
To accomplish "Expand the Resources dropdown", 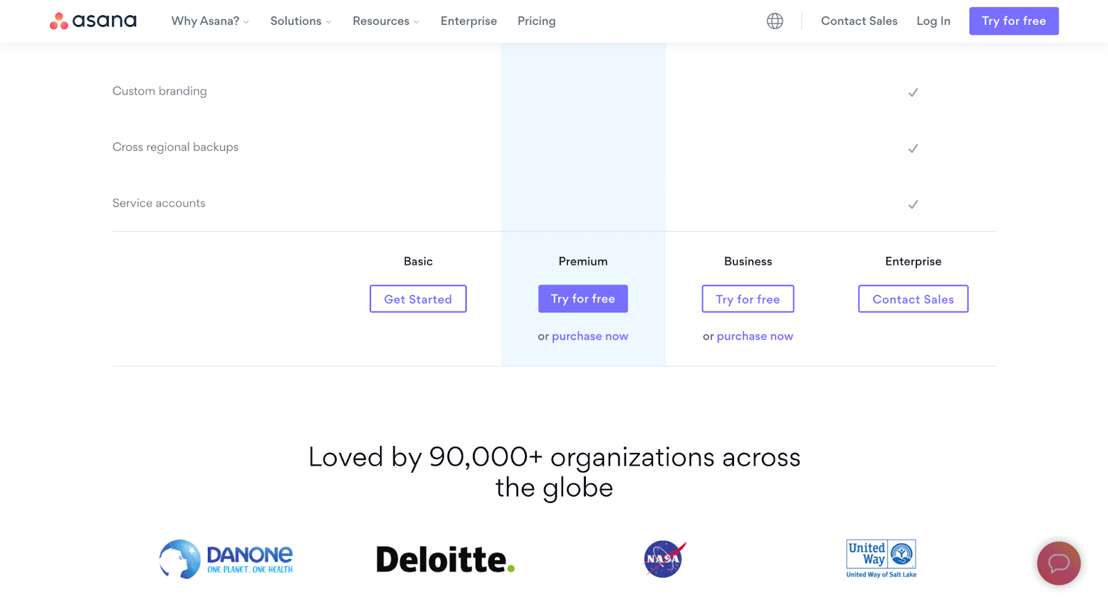I will pos(385,21).
